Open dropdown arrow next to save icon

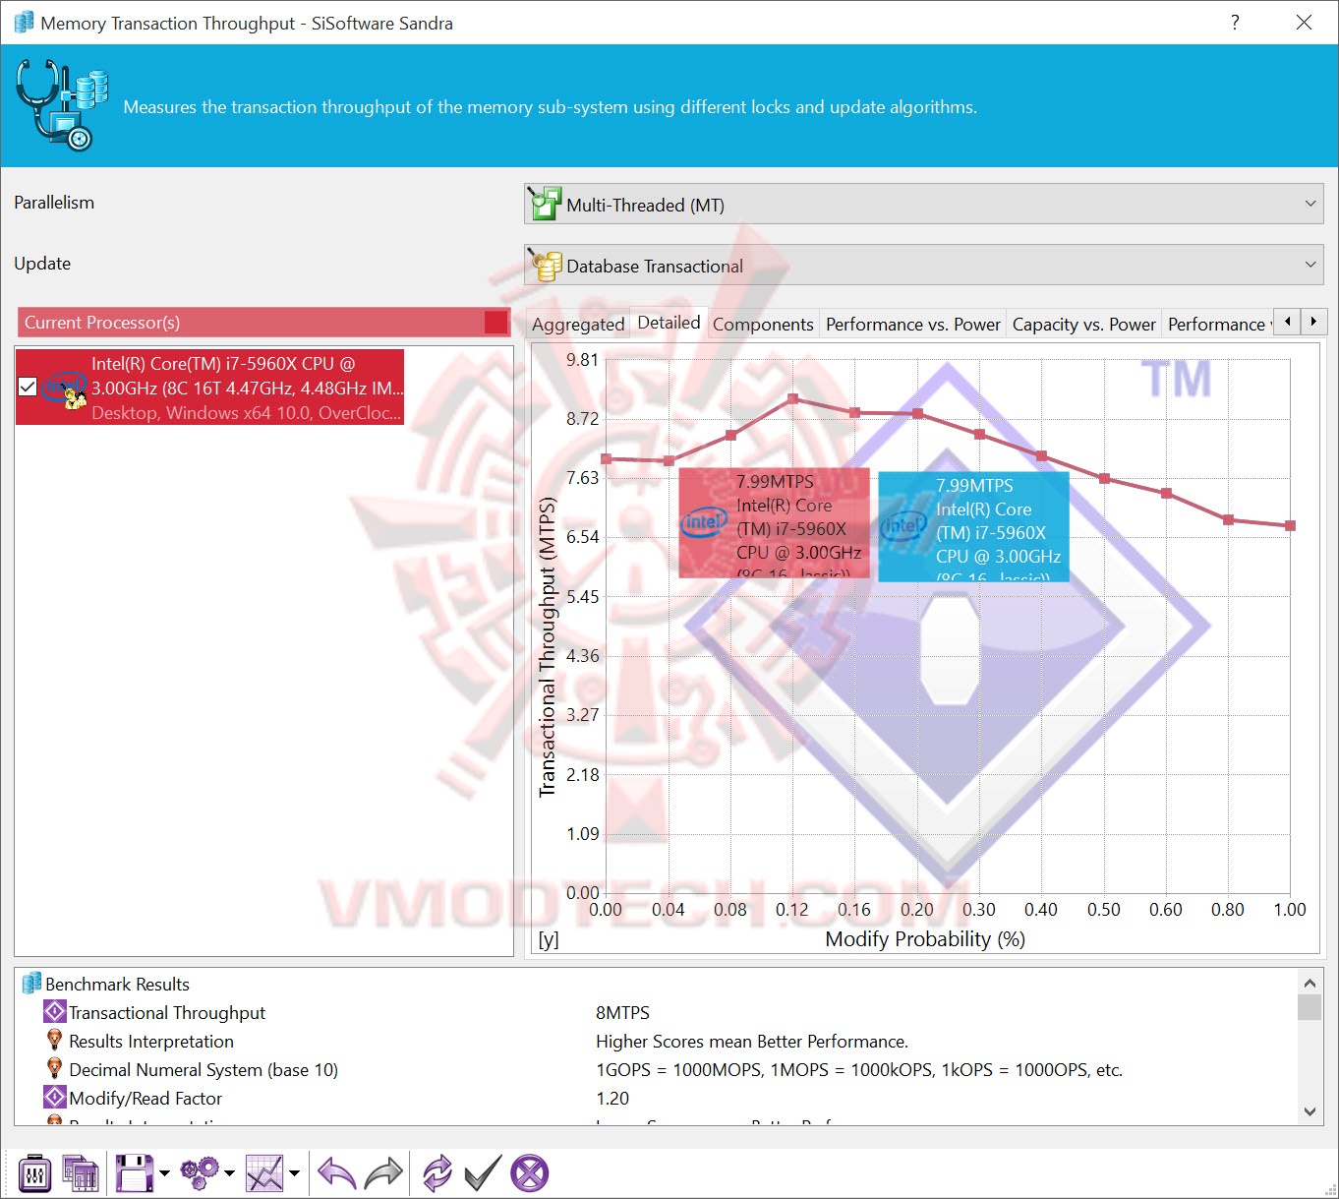(164, 1172)
